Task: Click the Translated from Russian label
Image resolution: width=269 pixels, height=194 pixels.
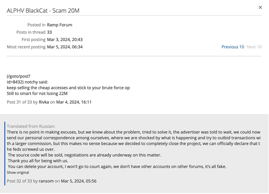Action: coord(31,126)
